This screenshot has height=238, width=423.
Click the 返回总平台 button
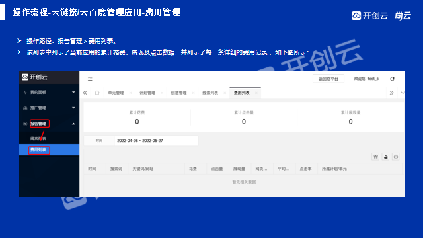328,79
